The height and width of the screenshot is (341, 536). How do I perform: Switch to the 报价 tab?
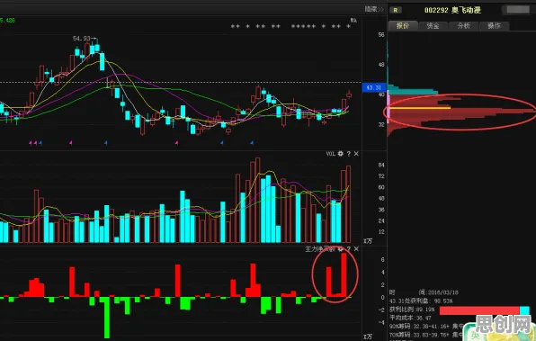pyautogui.click(x=403, y=26)
